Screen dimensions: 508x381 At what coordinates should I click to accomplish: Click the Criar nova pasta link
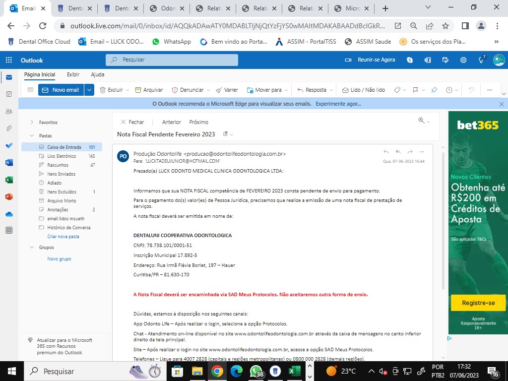coord(63,237)
